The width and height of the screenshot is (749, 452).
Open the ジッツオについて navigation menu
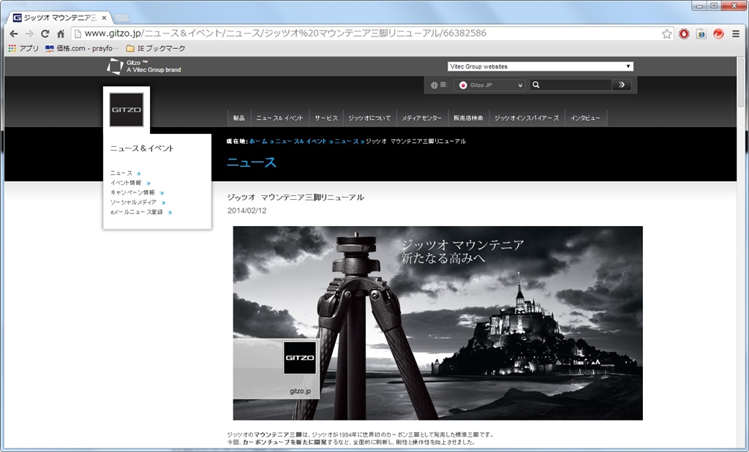[x=369, y=118]
